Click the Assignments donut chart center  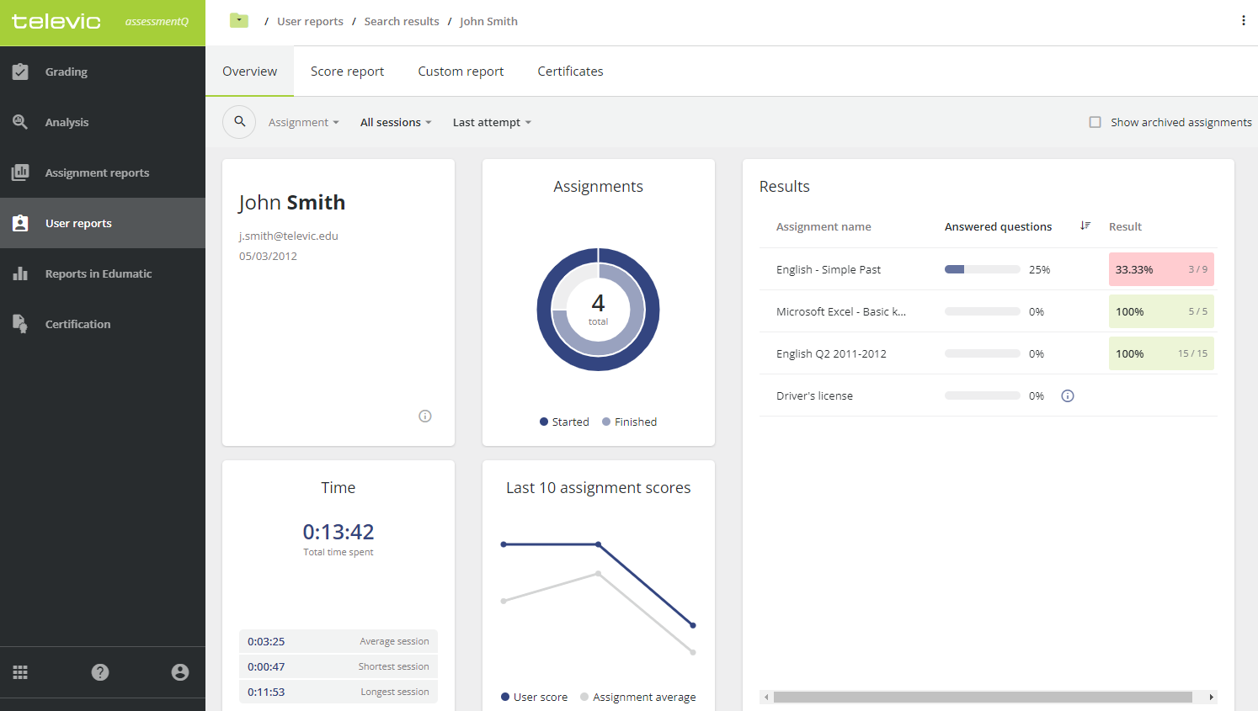(x=598, y=309)
